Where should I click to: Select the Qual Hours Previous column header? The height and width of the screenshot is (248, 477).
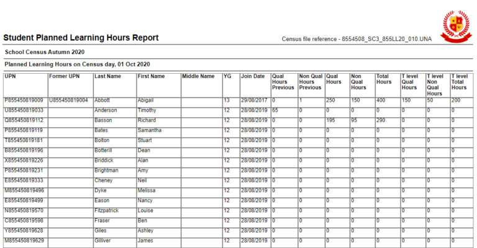[x=283, y=82]
